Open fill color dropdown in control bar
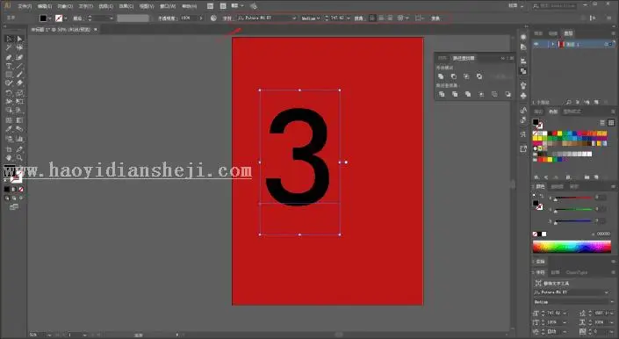This screenshot has width=619, height=339. click(50, 18)
